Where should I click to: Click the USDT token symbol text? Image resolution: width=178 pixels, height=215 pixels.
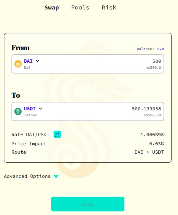click(x=30, y=109)
